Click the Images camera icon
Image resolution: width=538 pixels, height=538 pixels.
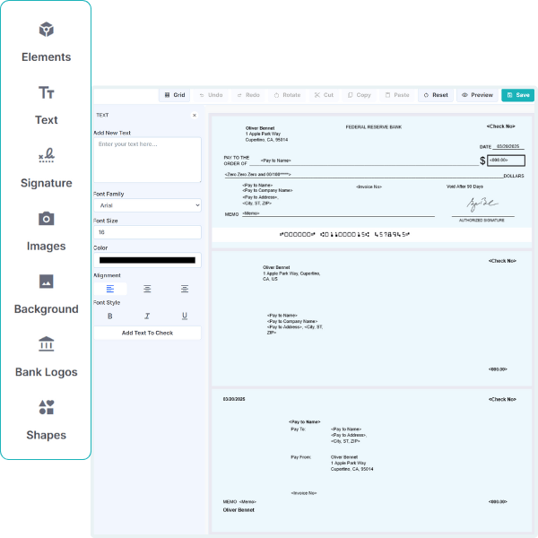pos(47,219)
